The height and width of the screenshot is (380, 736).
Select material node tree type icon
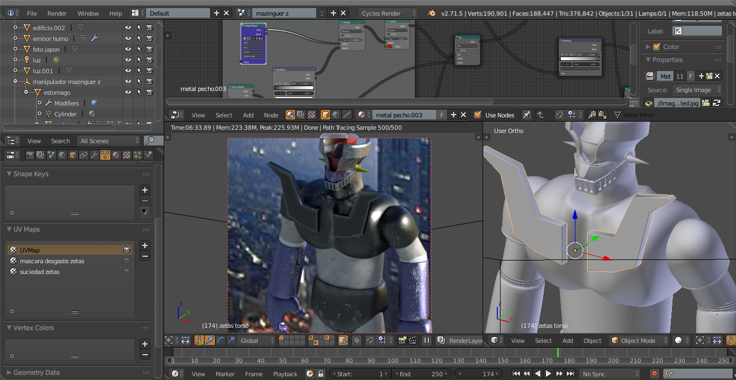[290, 115]
